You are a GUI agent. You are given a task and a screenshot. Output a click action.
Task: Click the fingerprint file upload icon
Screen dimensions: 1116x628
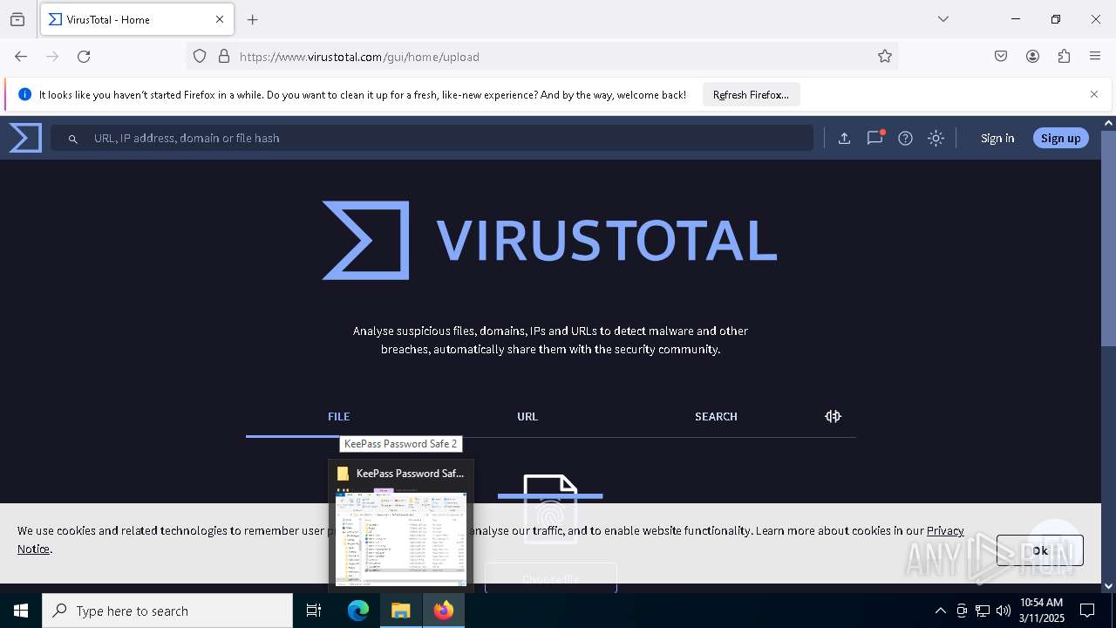pos(550,509)
